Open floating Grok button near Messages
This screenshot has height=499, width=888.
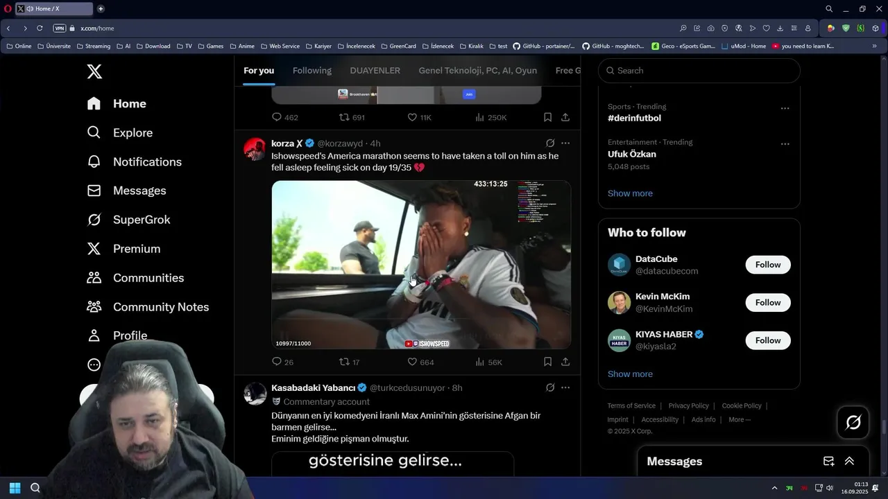click(x=853, y=422)
